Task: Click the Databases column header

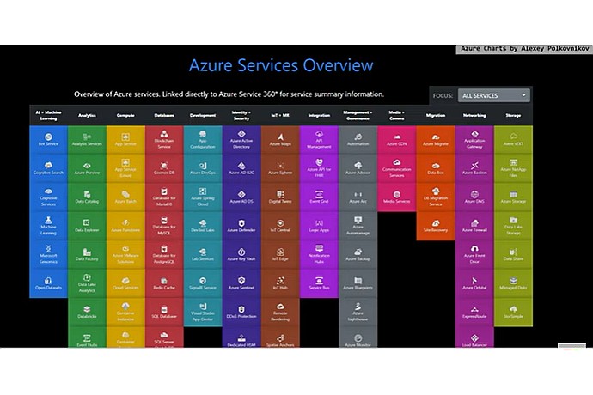Action: [x=164, y=115]
